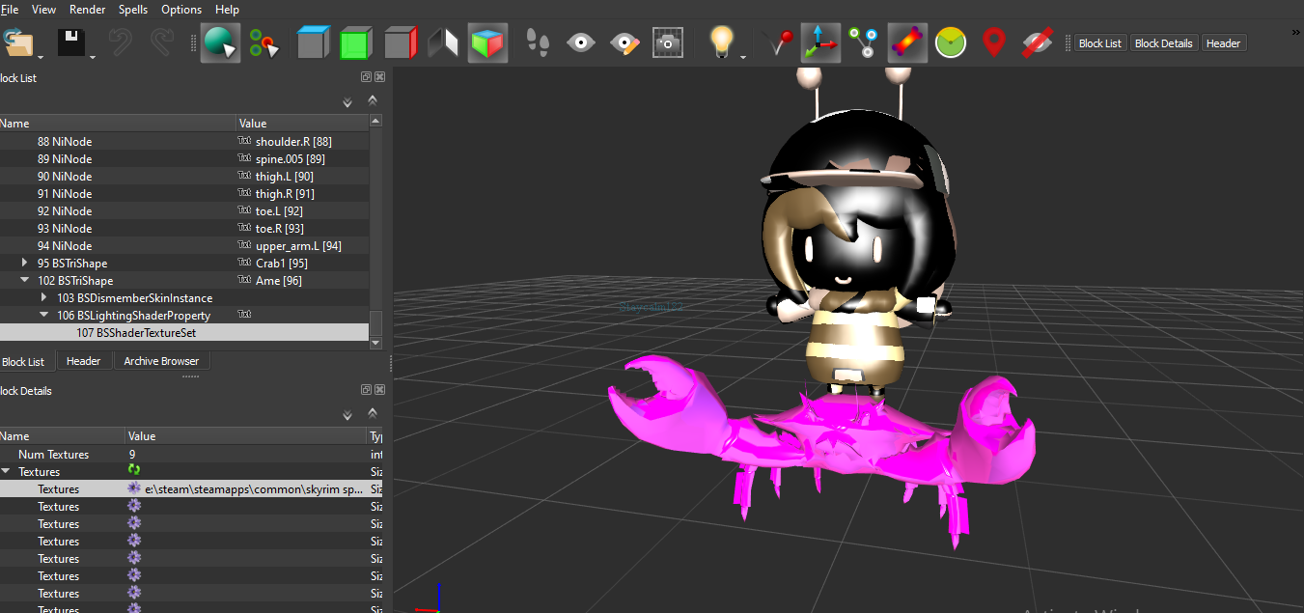The image size is (1304, 613).
Task: Click the Save floppy disk icon
Action: click(70, 42)
